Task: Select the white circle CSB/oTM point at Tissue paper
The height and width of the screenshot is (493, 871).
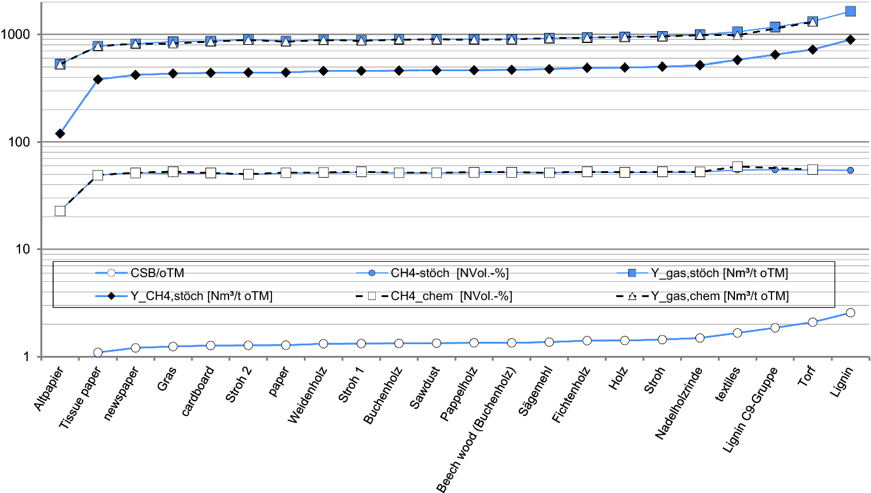Action: coord(98,352)
